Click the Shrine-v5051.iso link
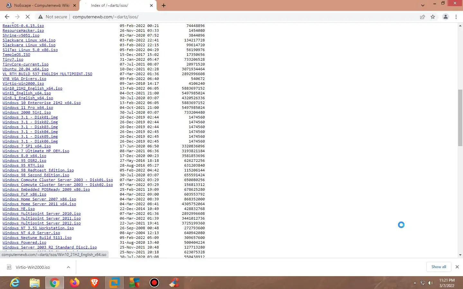This screenshot has height=289, width=463. tap(21, 35)
